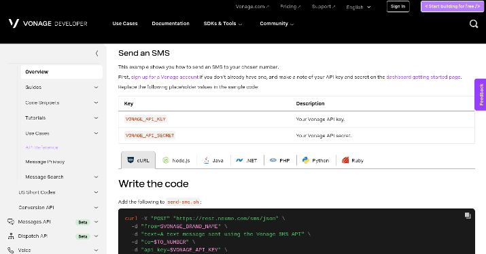Click the Voice phone icon

11,250
